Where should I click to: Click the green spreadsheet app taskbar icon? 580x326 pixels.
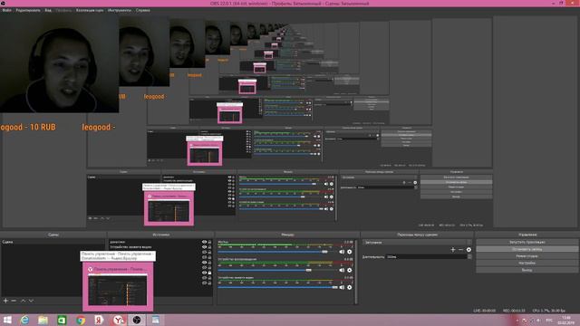click(62, 320)
